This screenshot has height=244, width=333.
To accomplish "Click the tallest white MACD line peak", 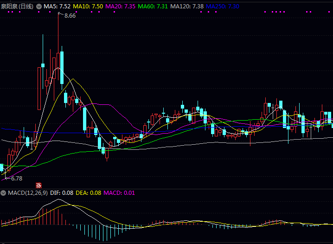I will pyautogui.click(x=58, y=200).
